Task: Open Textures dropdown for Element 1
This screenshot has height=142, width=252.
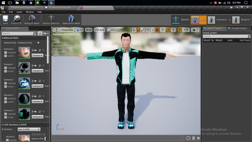Action: [x=37, y=71]
